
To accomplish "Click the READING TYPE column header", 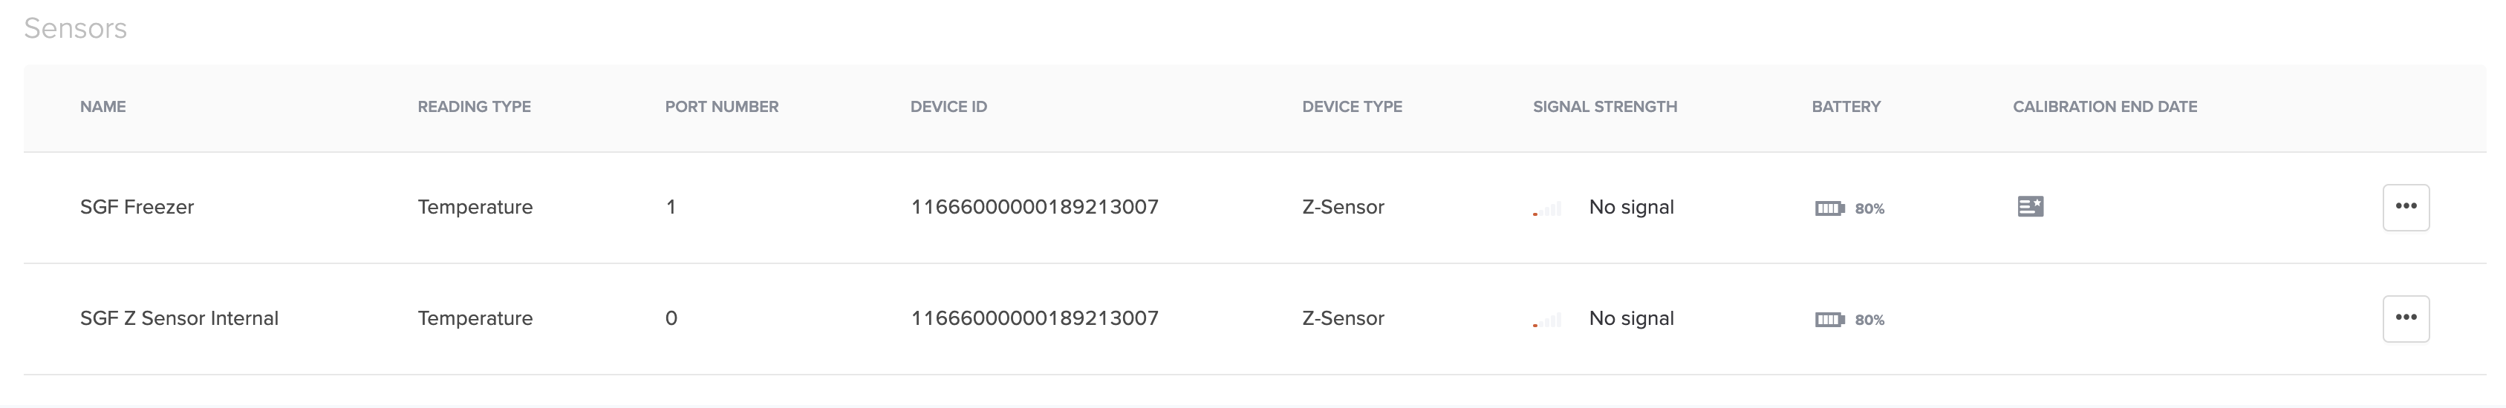I will pyautogui.click(x=474, y=107).
